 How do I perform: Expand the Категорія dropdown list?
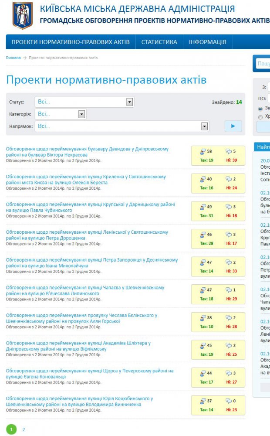[81, 114]
